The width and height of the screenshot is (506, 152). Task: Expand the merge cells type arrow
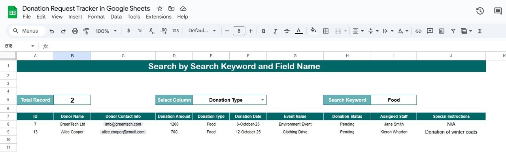pos(346,31)
